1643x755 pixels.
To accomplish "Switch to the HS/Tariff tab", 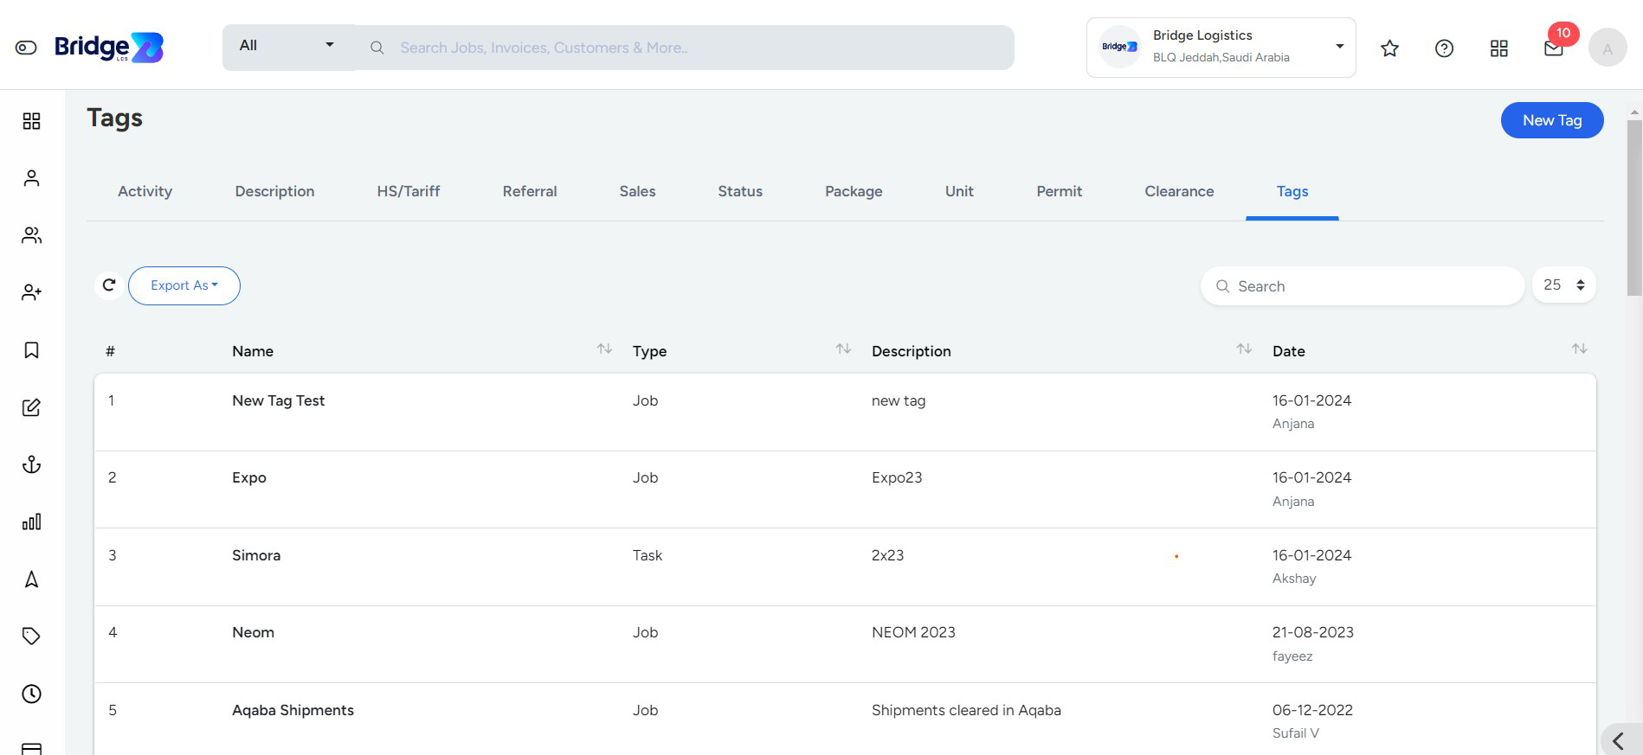I will pos(409,191).
